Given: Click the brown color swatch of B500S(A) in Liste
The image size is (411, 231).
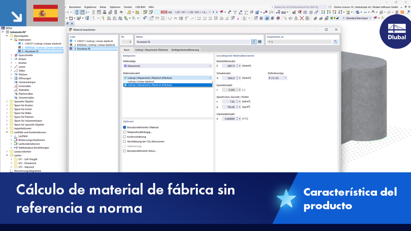Looking at the screenshot, I should 71,45.
